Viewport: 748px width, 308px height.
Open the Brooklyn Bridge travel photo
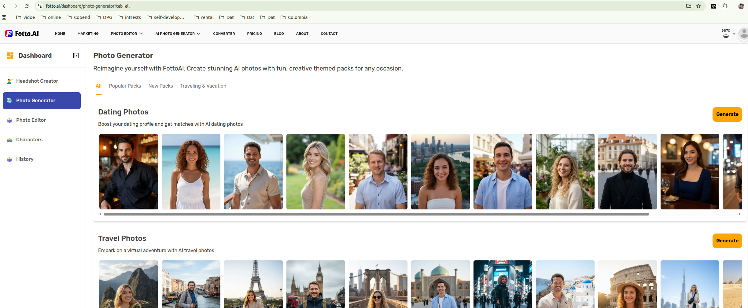tap(378, 284)
